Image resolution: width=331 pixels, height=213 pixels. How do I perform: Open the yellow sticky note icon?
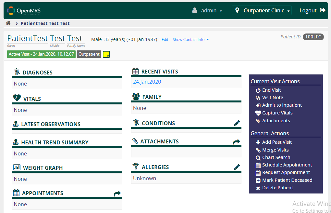coord(106,54)
